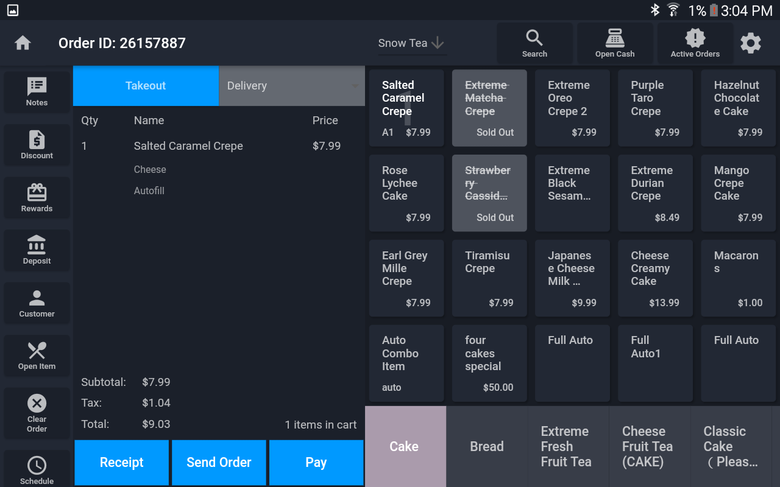Open Extreme Fresh Fruit Tea category
Screen dimensions: 780x487
[x=568, y=446]
